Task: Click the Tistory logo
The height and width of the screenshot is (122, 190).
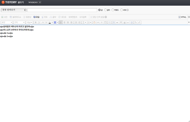Action: pyautogui.click(x=9, y=2)
